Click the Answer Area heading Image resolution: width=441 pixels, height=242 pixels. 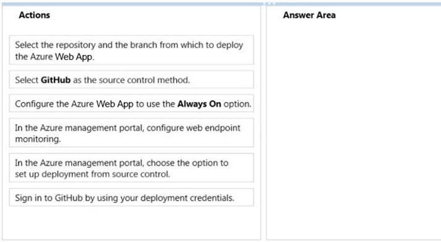tap(309, 15)
